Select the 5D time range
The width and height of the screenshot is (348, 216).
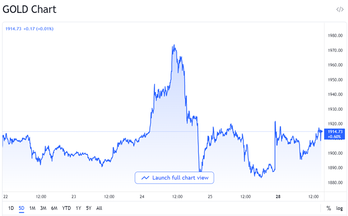coord(22,208)
